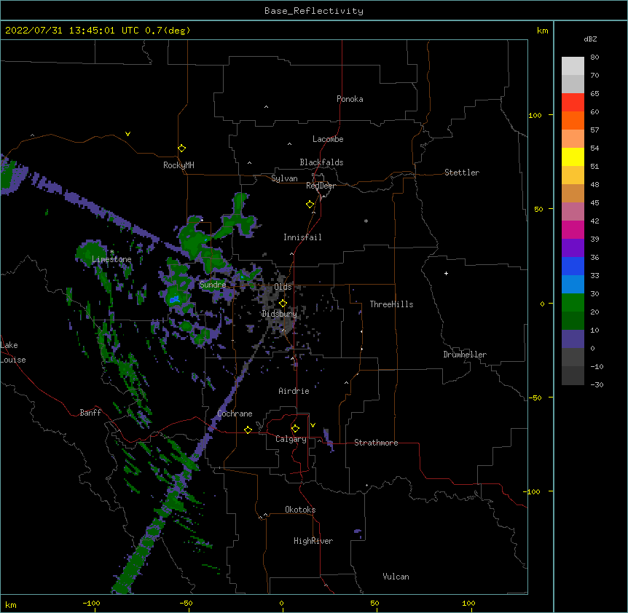Select the gold 51–48 dBZ legend swatch

573,175
